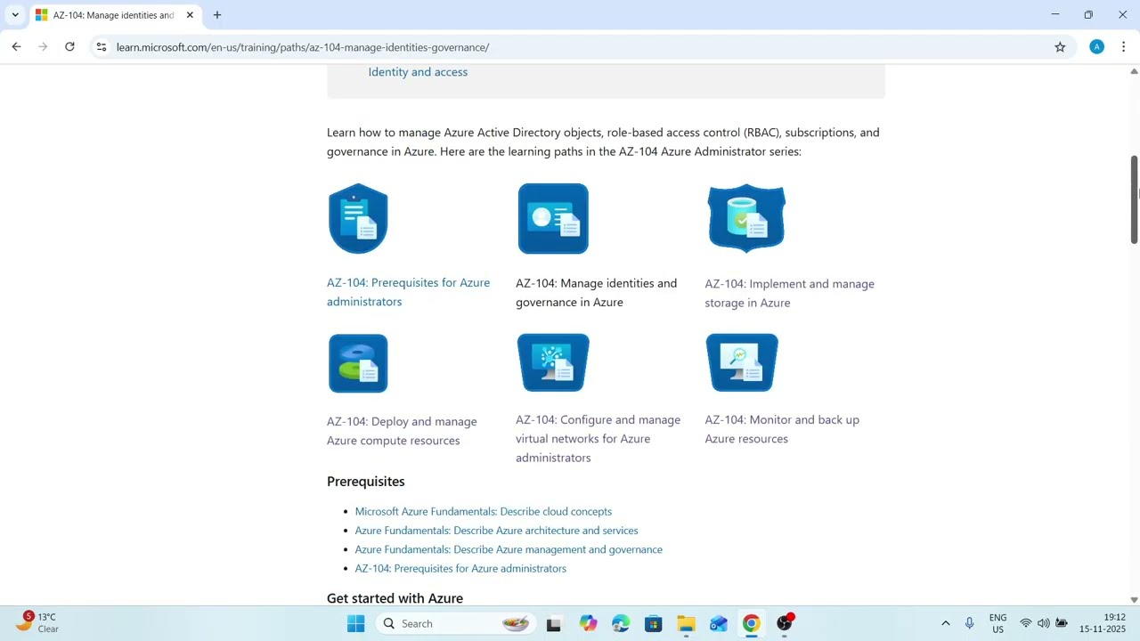Switch the ENG US input language

click(x=997, y=623)
